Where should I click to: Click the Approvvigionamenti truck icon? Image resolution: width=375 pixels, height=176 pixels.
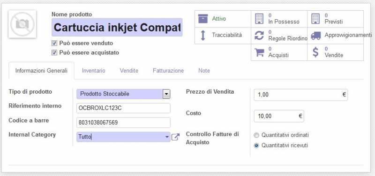pos(315,36)
